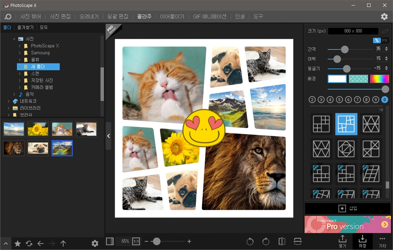393x250 pixels.
Task: Select the triangles X-pattern layout
Action: point(371,124)
